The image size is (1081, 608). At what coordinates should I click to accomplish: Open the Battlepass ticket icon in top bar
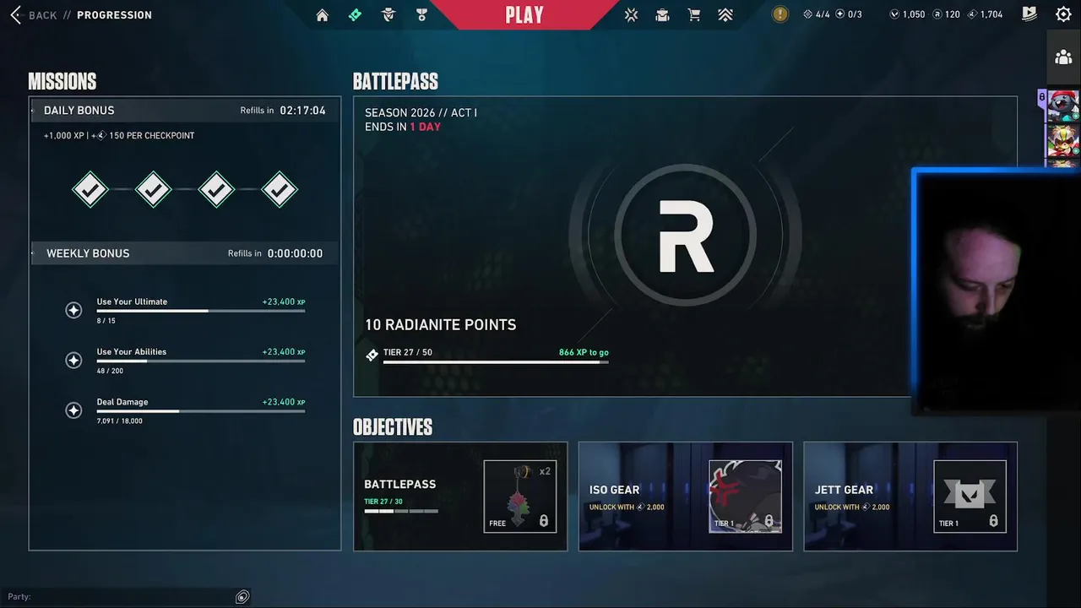pyautogui.click(x=355, y=15)
